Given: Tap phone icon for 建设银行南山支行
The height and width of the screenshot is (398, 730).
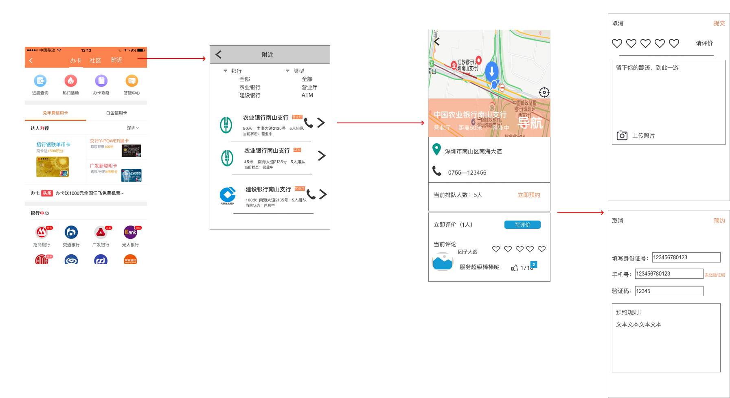Looking at the screenshot, I should pyautogui.click(x=311, y=195).
